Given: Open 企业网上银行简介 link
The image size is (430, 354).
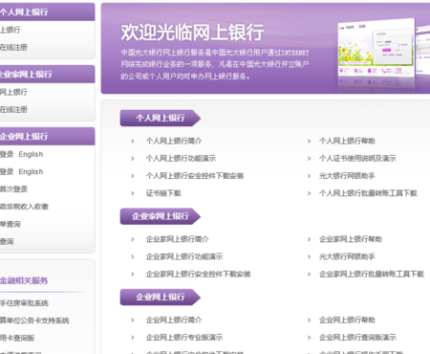Looking at the screenshot, I should [174, 320].
